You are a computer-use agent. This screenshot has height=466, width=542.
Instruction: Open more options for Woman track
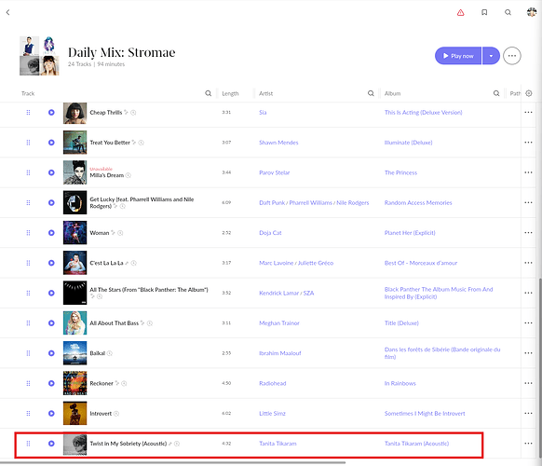click(x=528, y=233)
